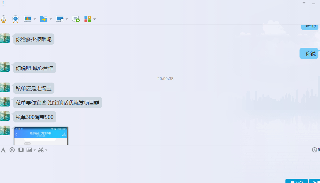Screen dimensions: 320x183
Task: Open the shared phone screenshot image
Action: [x=41, y=135]
